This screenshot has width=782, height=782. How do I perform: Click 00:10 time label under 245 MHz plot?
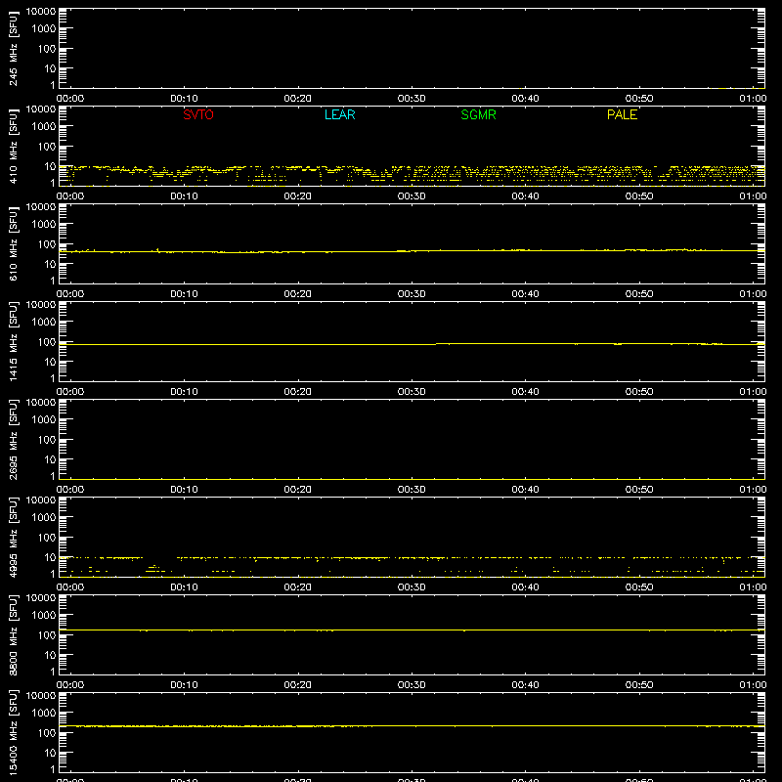[x=184, y=99]
